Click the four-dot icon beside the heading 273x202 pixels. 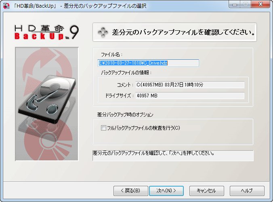tap(103, 32)
